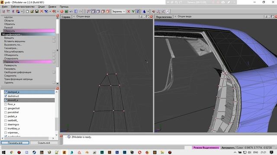Check the floor_a object checkbox
277x155 pixels.
tap(6, 104)
